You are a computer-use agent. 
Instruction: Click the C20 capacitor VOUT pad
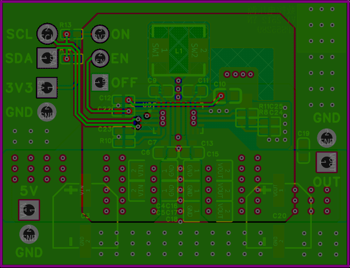(279, 191)
